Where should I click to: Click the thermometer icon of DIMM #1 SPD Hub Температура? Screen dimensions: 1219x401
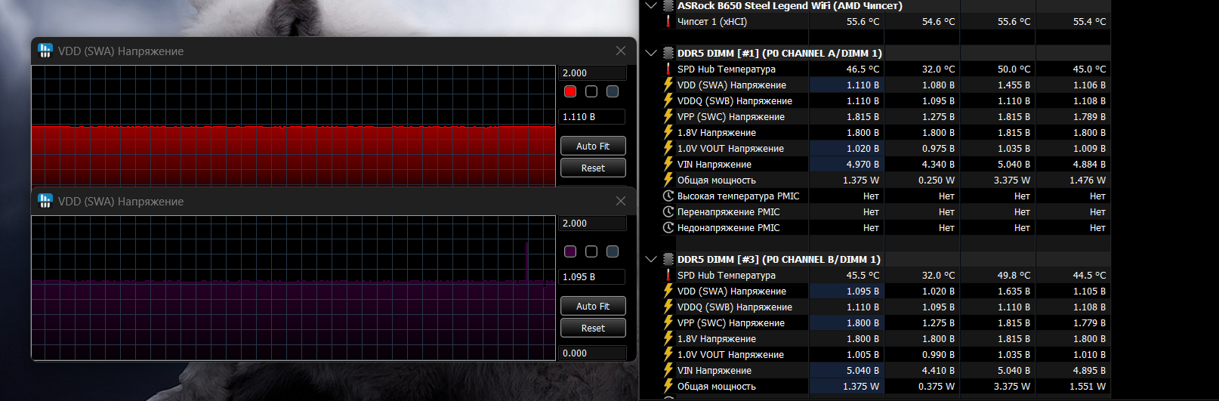click(668, 69)
